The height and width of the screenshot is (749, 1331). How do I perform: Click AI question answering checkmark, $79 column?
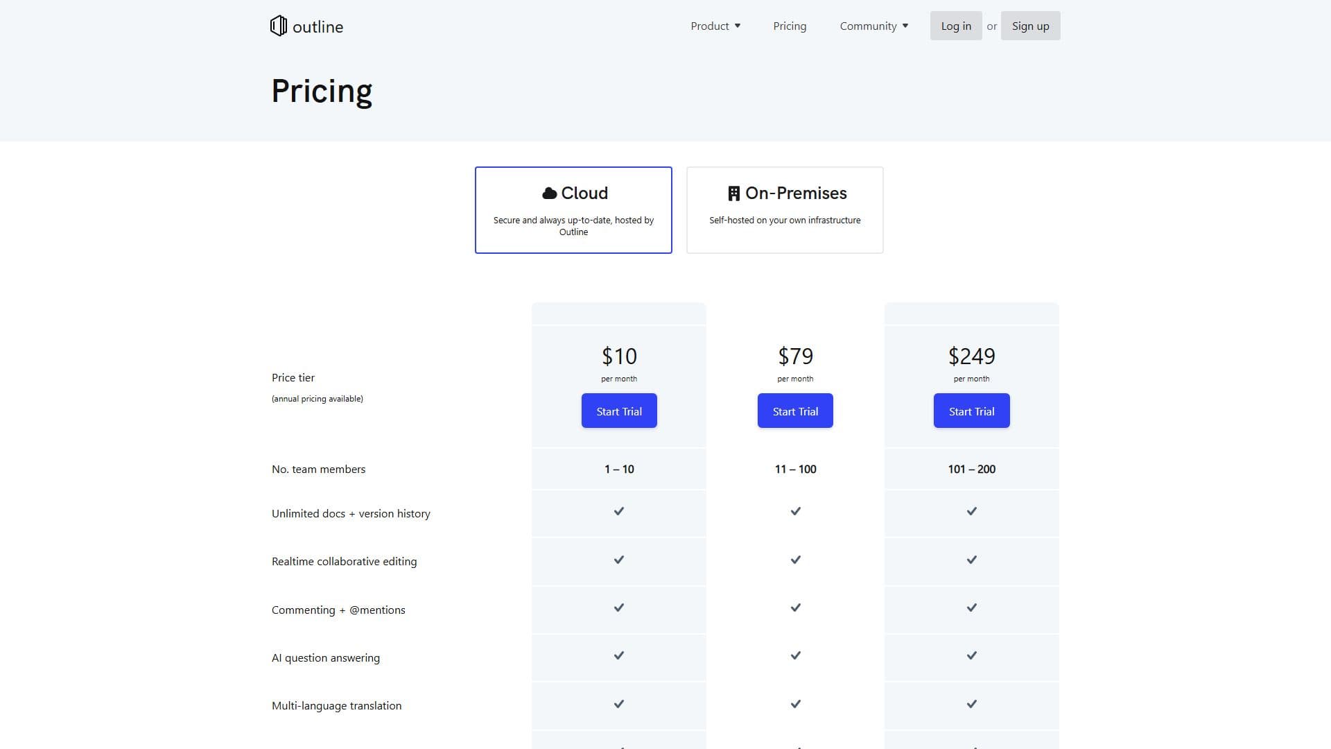(x=796, y=655)
